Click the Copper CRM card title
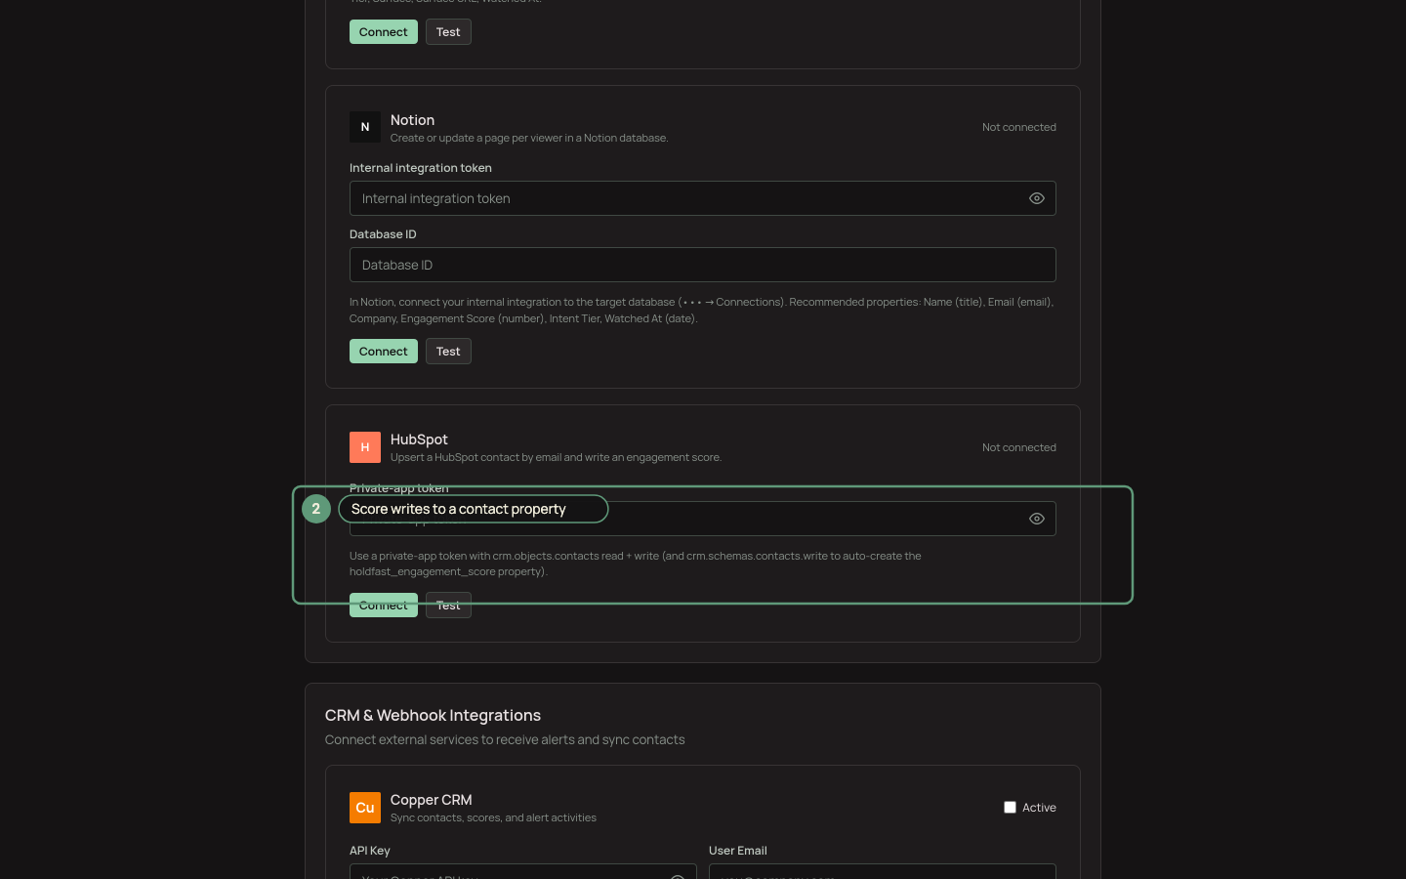 pyautogui.click(x=431, y=800)
